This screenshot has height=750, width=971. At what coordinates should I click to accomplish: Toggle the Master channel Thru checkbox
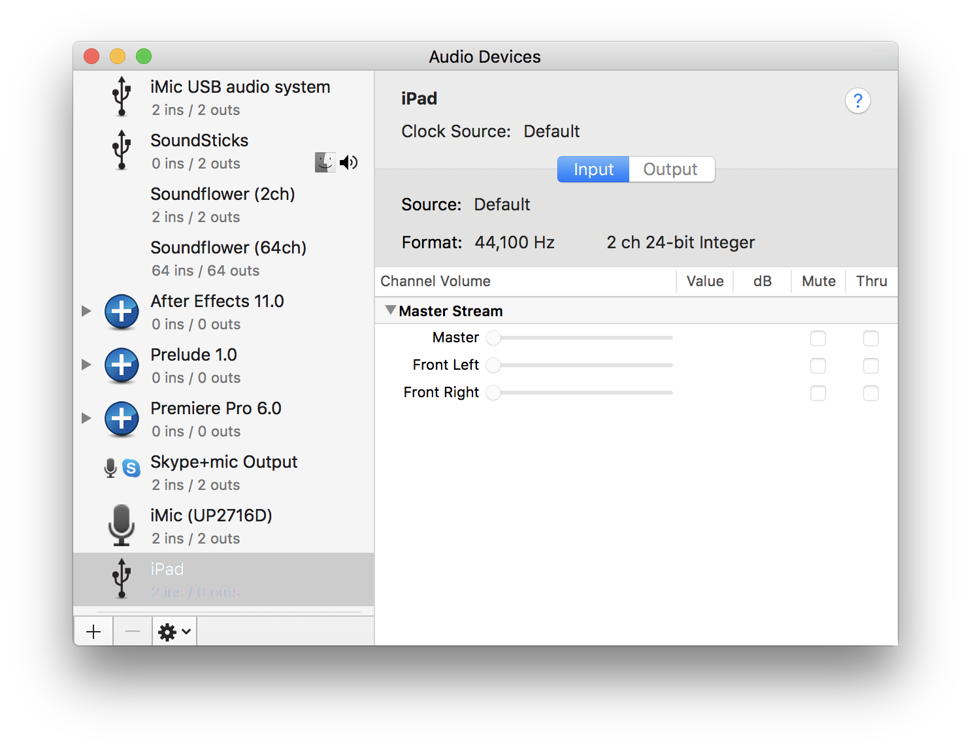tap(871, 338)
